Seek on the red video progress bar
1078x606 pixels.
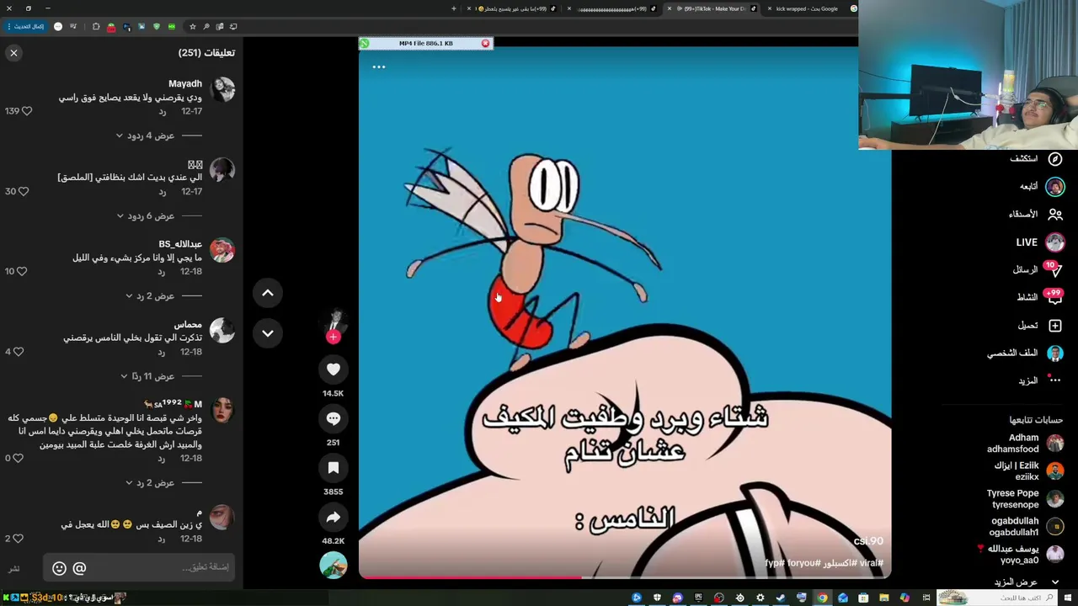(x=625, y=577)
